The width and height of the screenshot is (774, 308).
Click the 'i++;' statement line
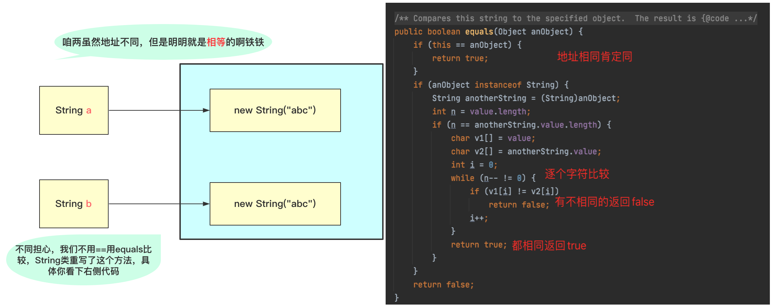click(479, 218)
